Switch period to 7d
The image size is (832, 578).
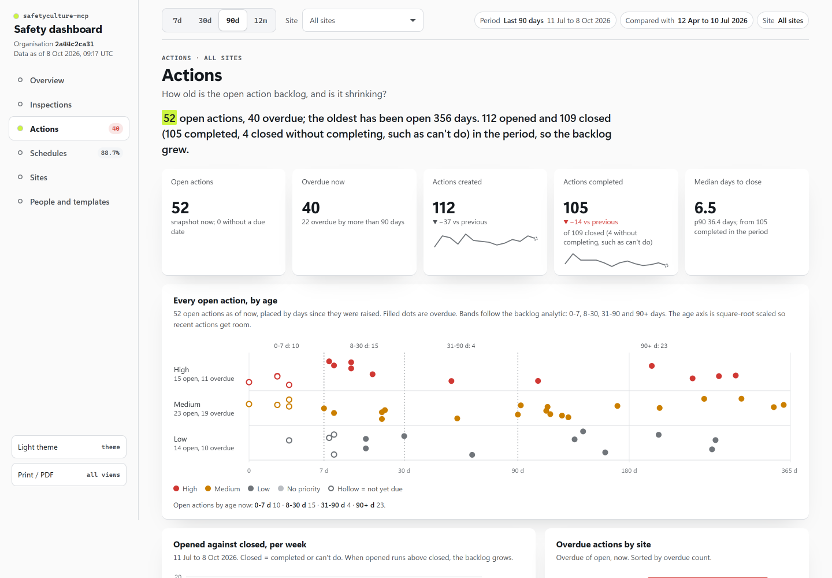(177, 20)
